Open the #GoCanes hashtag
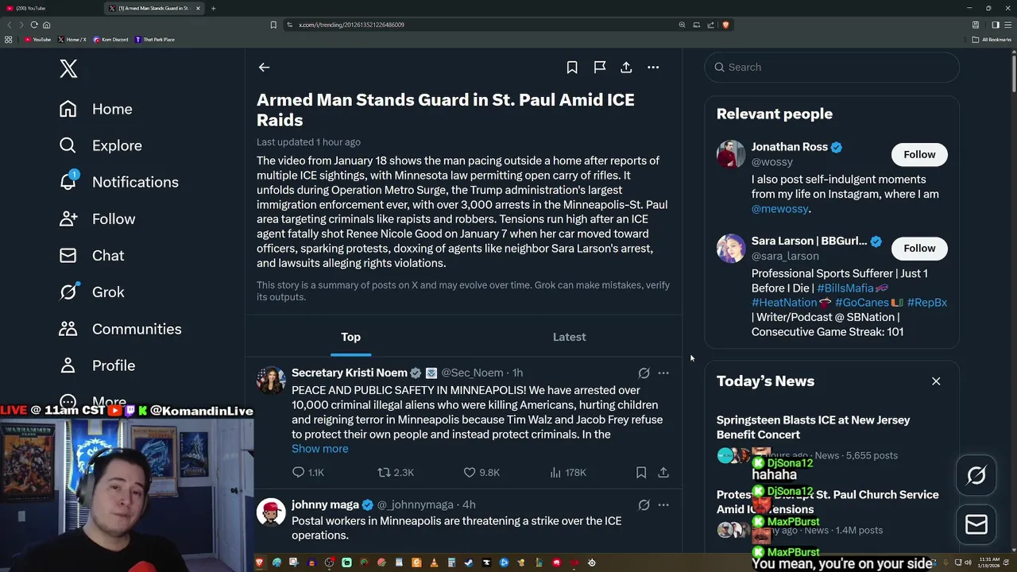 pyautogui.click(x=861, y=302)
